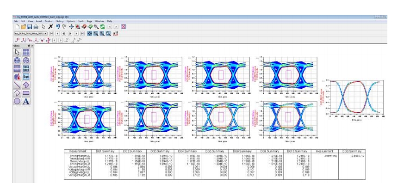Viewport: 404px width, 189px height.
Task: Select the rectangular plot palette icon
Action: pyautogui.click(x=26, y=52)
